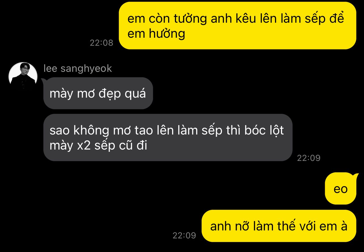The image size is (364, 252).
Task: Select the 'anh nỡ làm thế với em à' message
Action: [x=279, y=226]
